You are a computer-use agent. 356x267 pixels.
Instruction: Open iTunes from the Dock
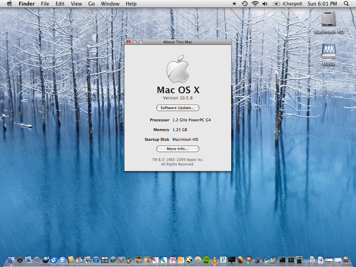[x=96, y=260]
